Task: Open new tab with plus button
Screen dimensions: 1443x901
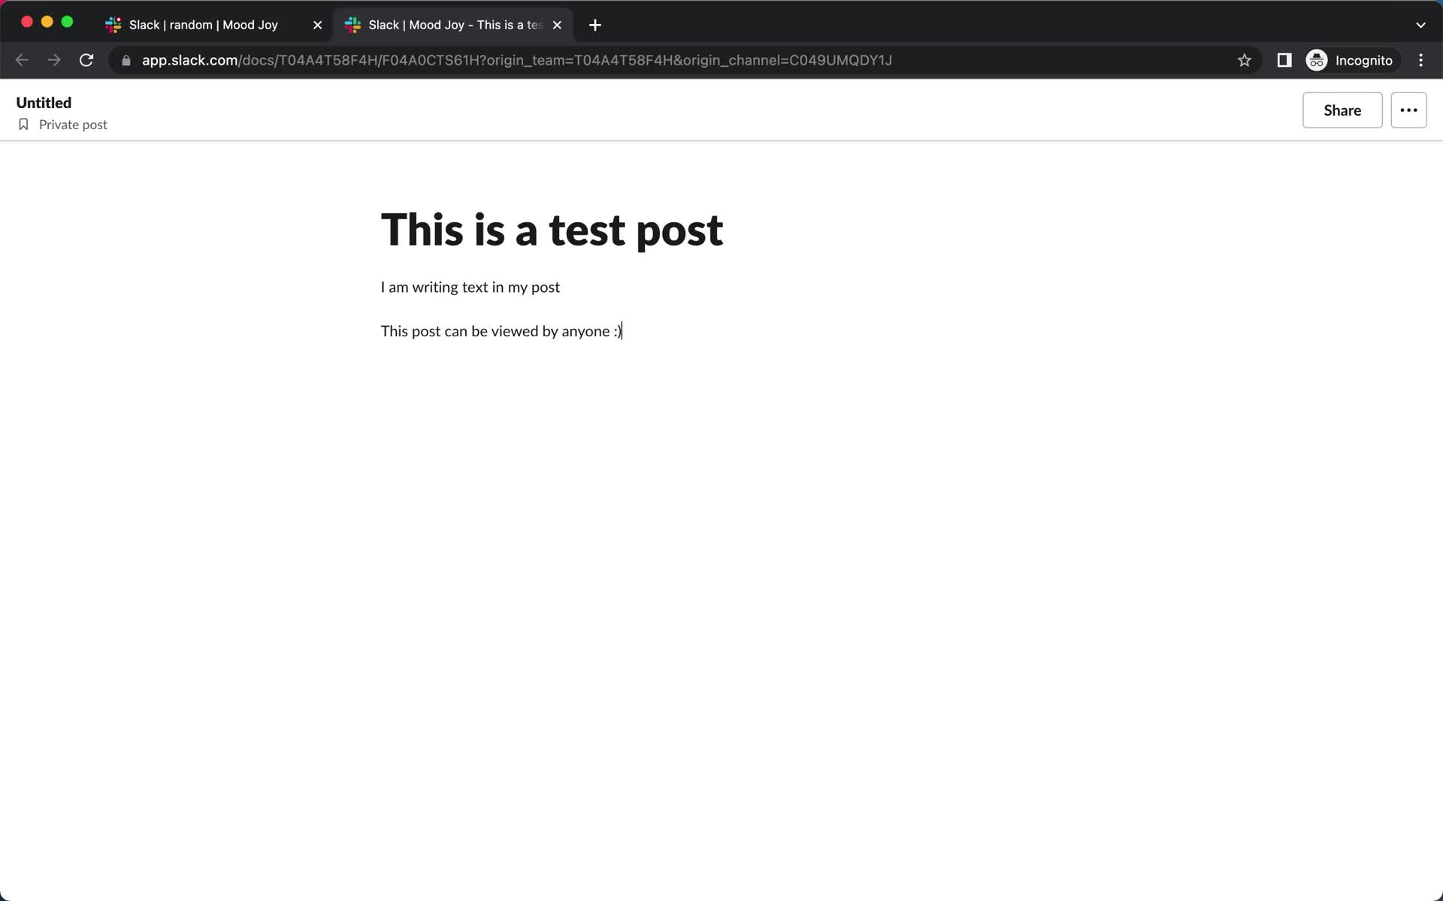Action: pyautogui.click(x=595, y=24)
